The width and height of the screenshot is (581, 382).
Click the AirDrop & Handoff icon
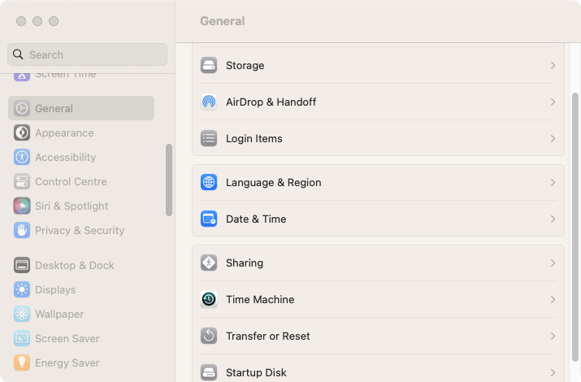pos(209,102)
